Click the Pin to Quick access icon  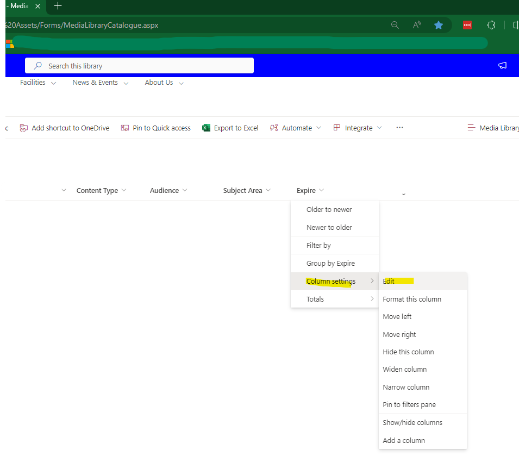(x=125, y=128)
